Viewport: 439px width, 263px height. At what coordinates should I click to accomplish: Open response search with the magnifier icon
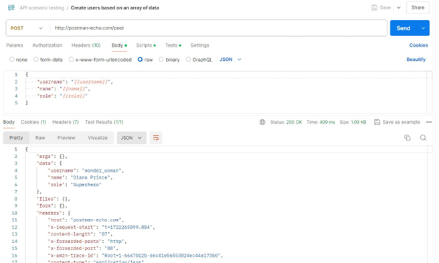click(423, 138)
